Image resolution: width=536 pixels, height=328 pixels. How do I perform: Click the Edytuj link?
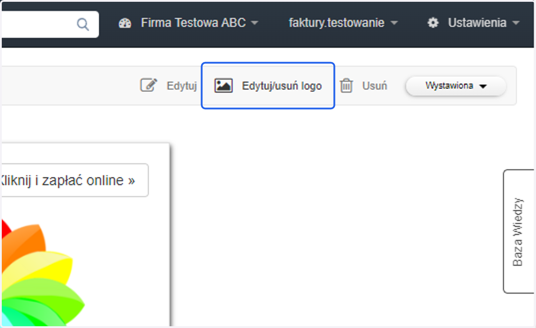pyautogui.click(x=182, y=86)
